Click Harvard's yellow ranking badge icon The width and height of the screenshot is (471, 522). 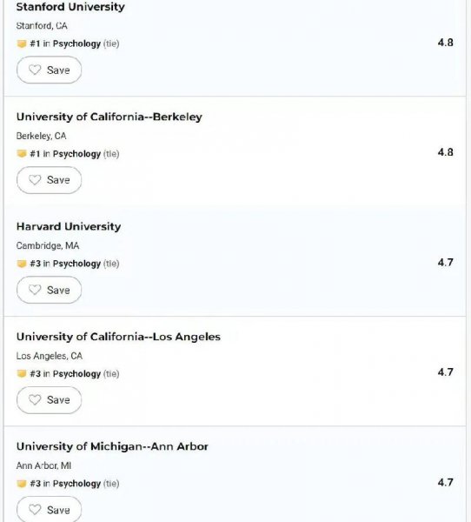coord(22,264)
